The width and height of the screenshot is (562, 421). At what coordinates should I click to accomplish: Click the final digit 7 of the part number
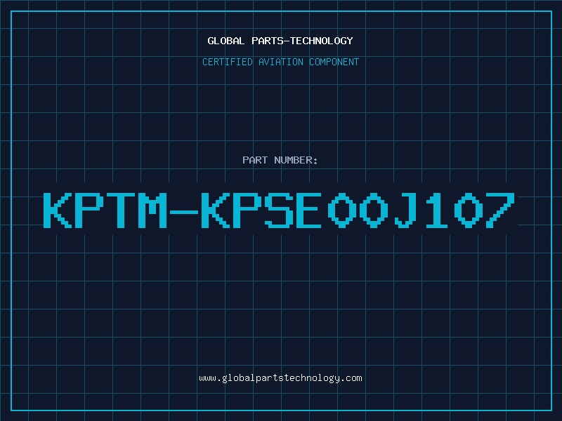coord(500,210)
